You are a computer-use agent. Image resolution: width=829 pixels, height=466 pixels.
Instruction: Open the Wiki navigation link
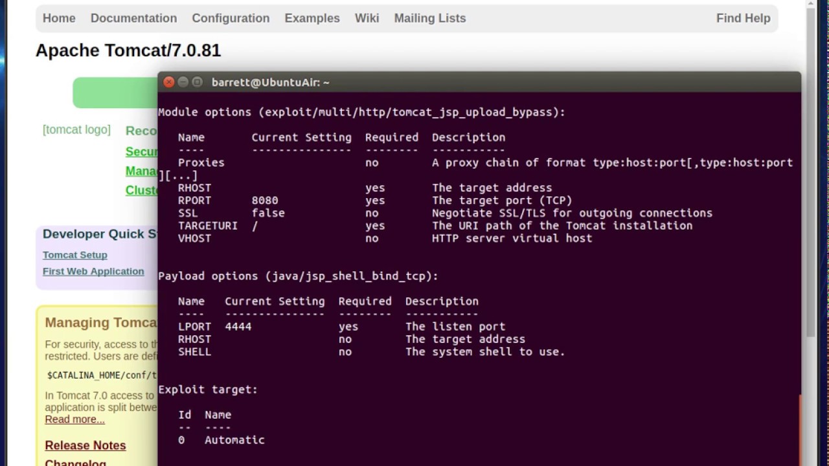(x=367, y=18)
